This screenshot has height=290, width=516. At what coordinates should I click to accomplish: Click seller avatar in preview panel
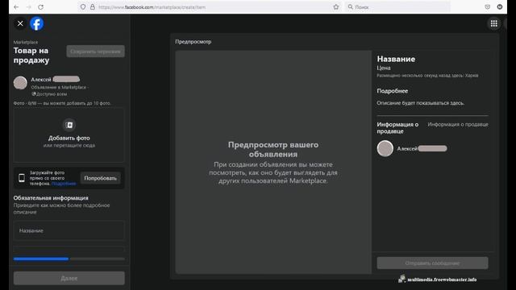(385, 148)
